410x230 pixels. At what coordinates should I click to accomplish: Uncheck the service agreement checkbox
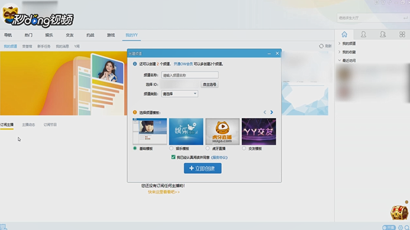[x=173, y=157]
